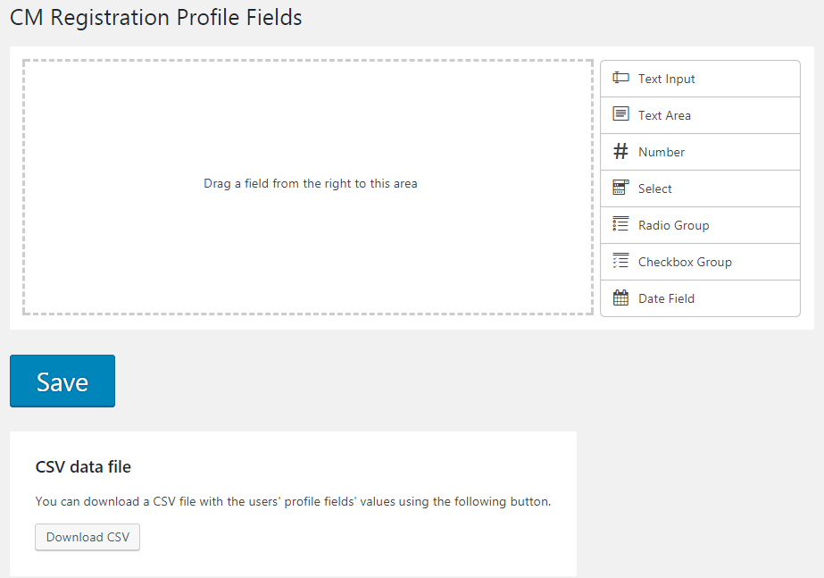Screen dimensions: 824x578
Task: Click the "Radio Group" label
Action: point(673,225)
